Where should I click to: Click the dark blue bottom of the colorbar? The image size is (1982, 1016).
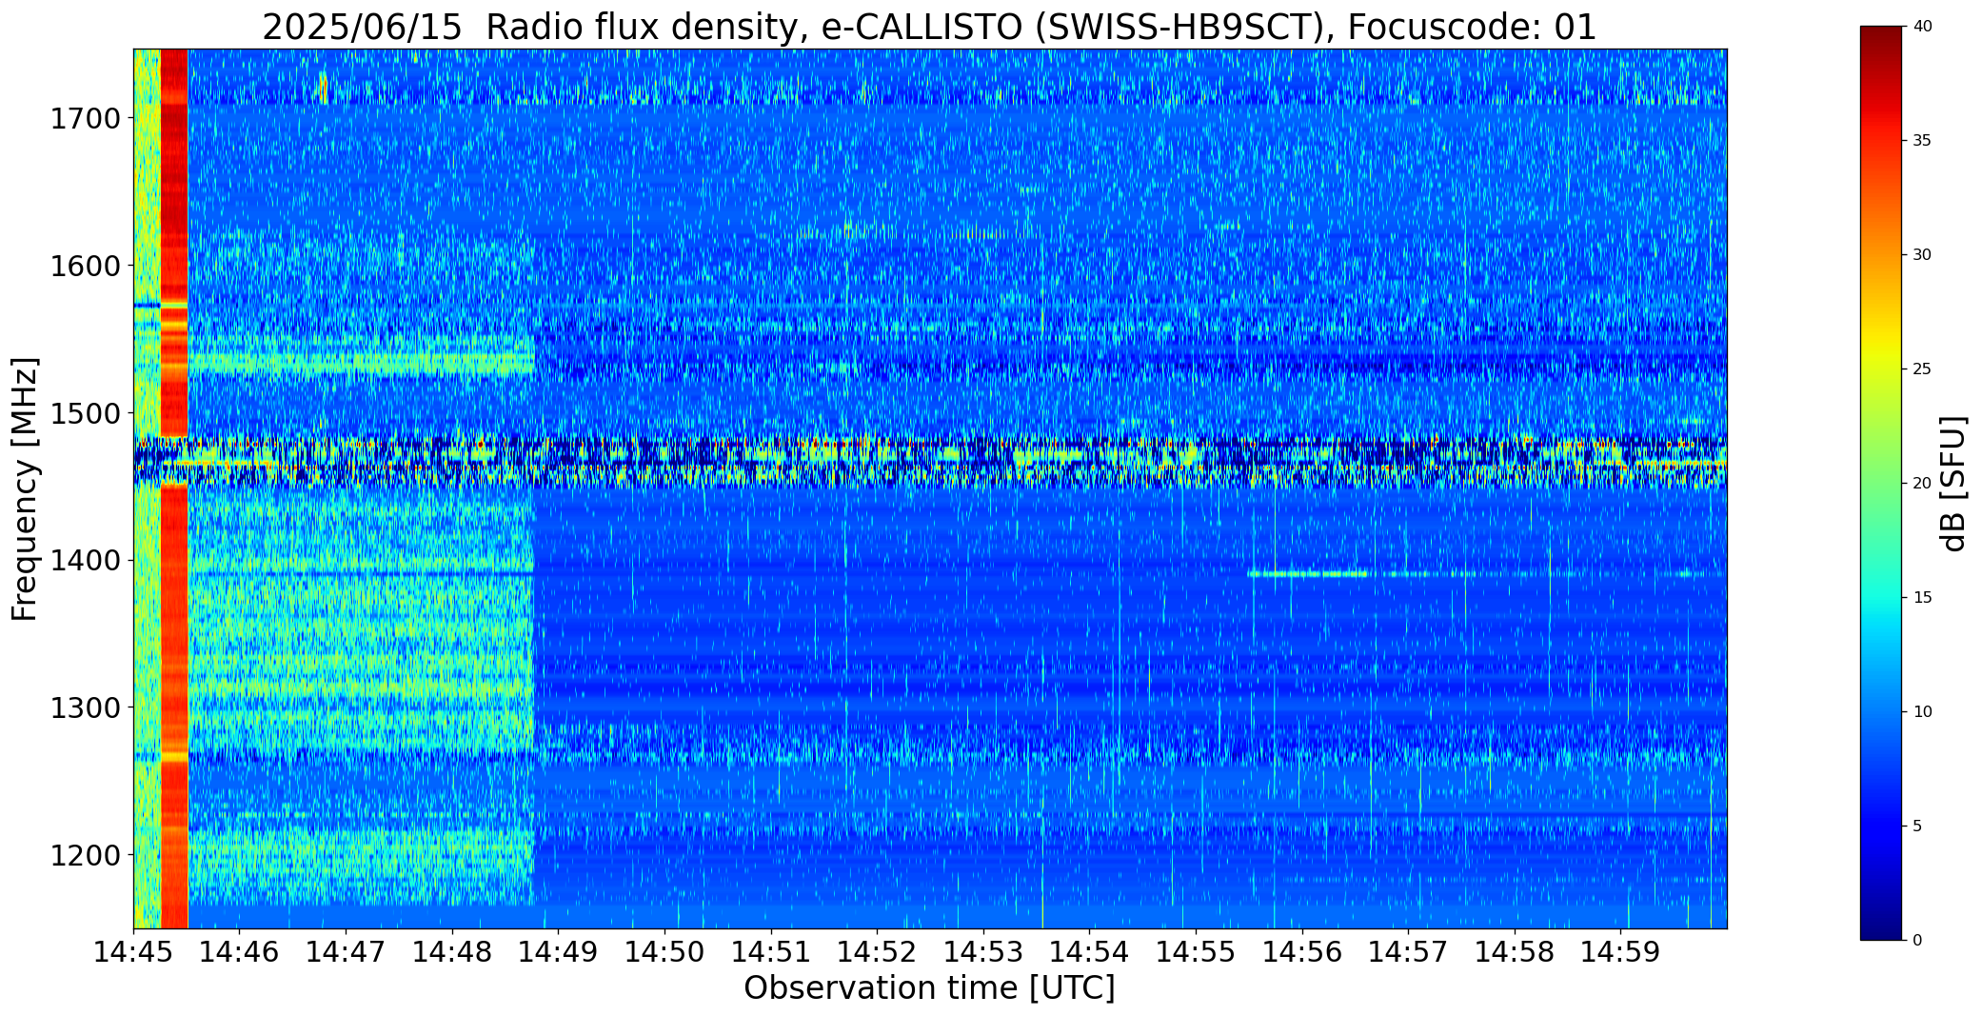click(x=1883, y=926)
